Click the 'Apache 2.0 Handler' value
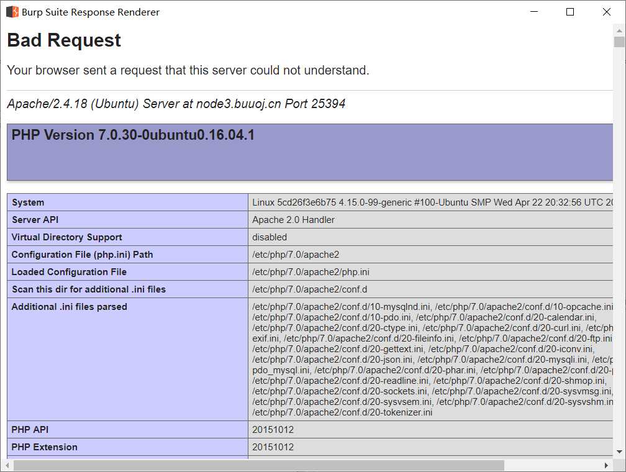This screenshot has width=626, height=472. click(293, 220)
